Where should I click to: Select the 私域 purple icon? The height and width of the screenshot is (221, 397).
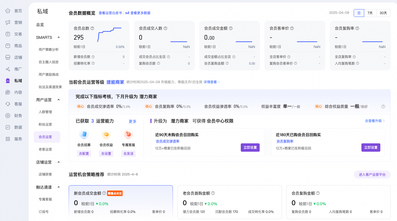(8, 81)
